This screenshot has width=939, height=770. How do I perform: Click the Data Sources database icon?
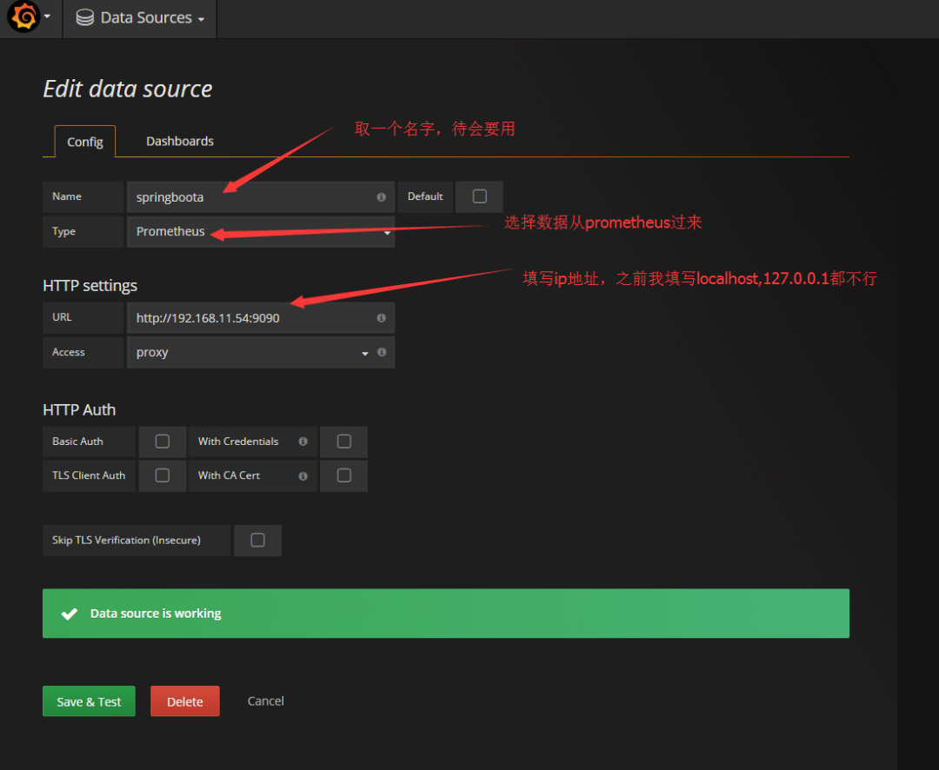click(x=85, y=17)
